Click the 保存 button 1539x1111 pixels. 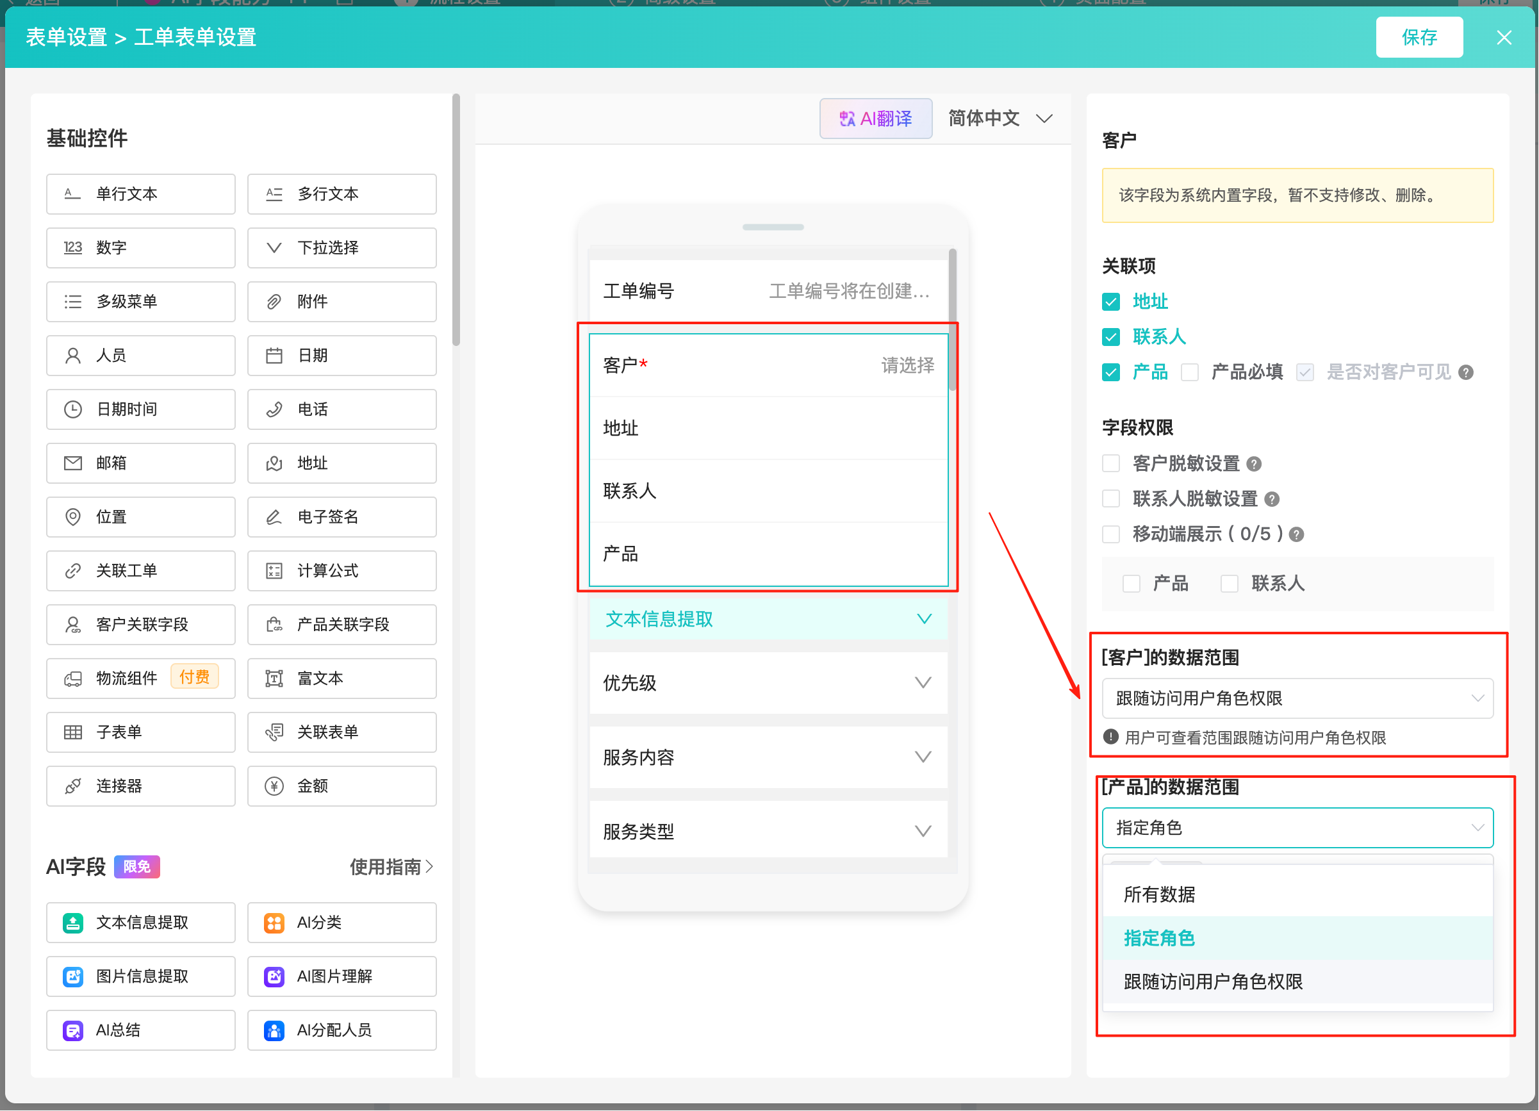click(1419, 37)
